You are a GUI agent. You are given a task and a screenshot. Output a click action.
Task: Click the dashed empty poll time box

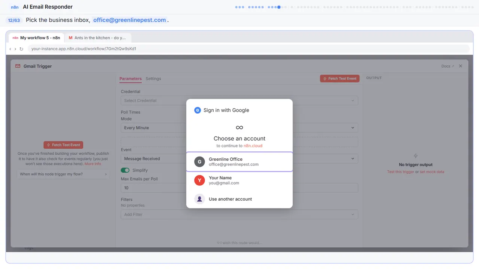239,142
